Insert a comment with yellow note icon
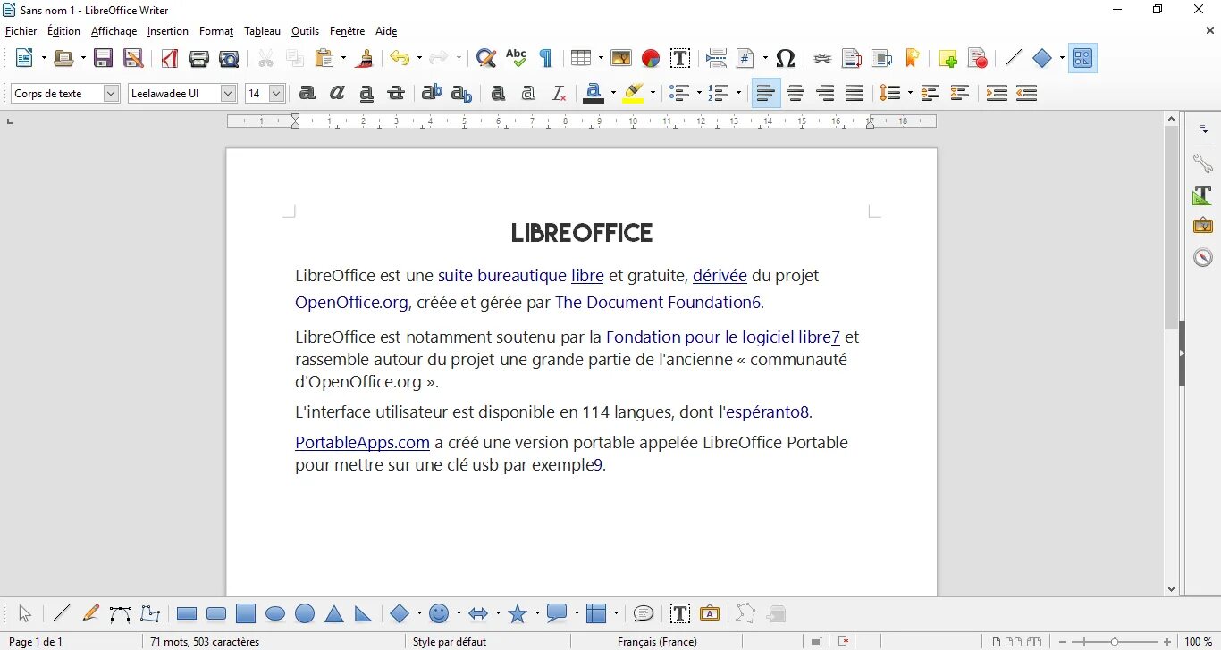 [948, 59]
